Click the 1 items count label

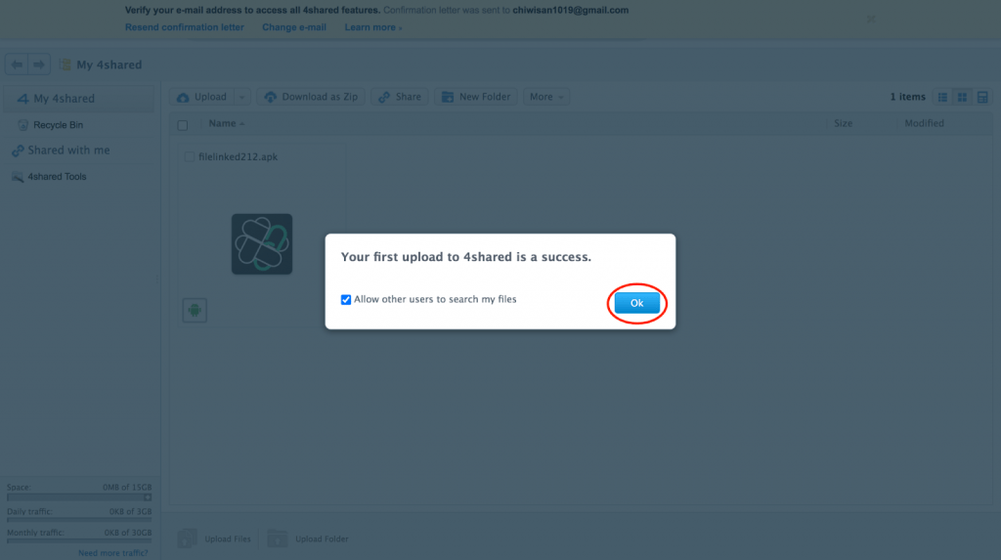(908, 97)
